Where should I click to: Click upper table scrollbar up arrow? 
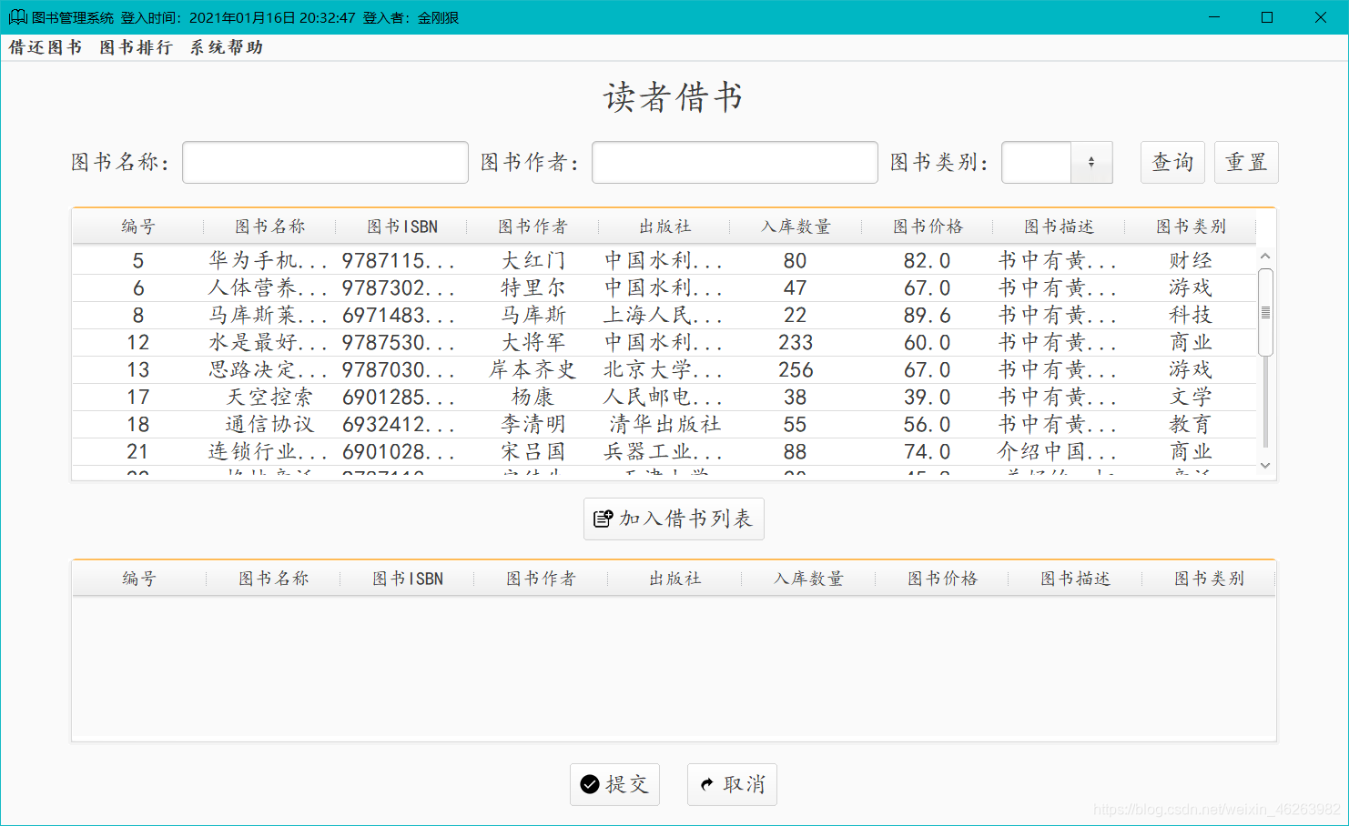[x=1265, y=257]
